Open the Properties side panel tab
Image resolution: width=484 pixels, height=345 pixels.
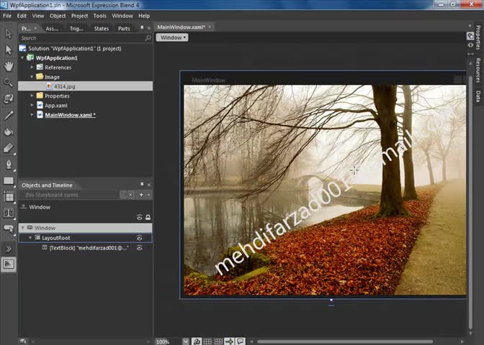click(478, 37)
